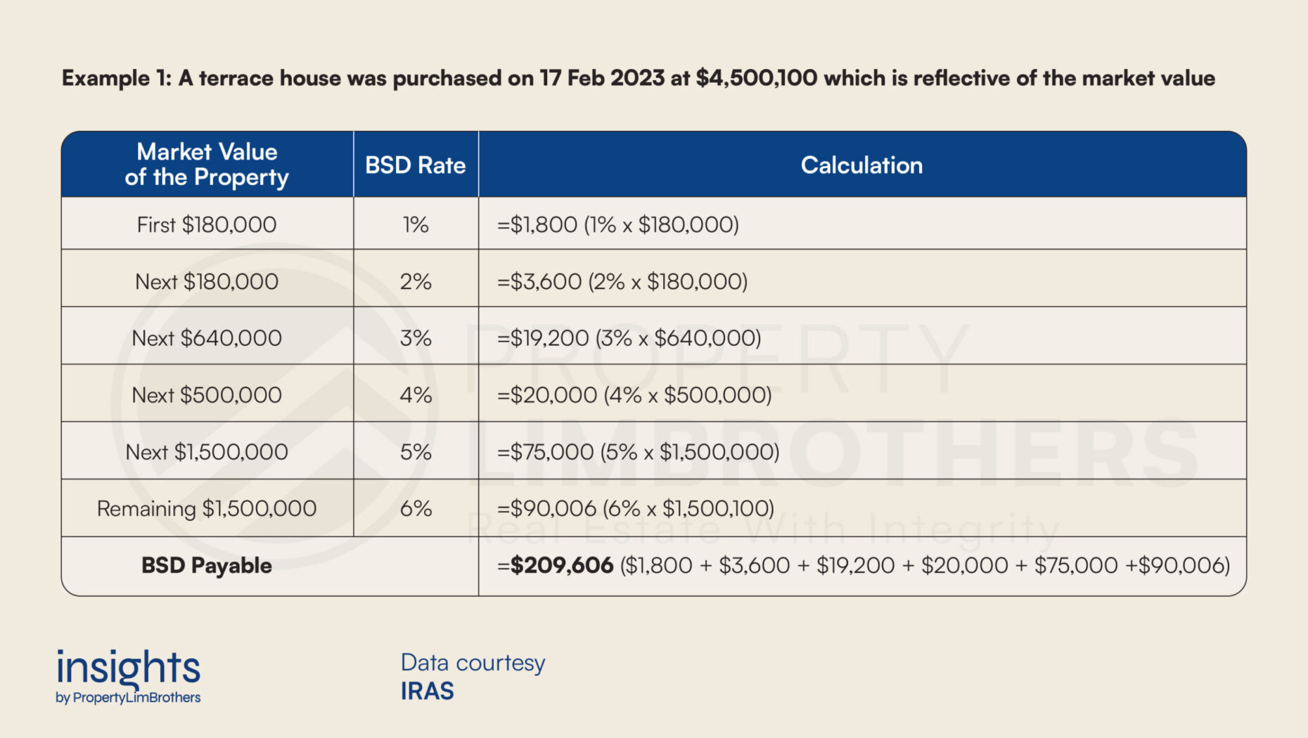Image resolution: width=1308 pixels, height=738 pixels.
Task: Click the First $180,000 cell
Action: coord(207,224)
